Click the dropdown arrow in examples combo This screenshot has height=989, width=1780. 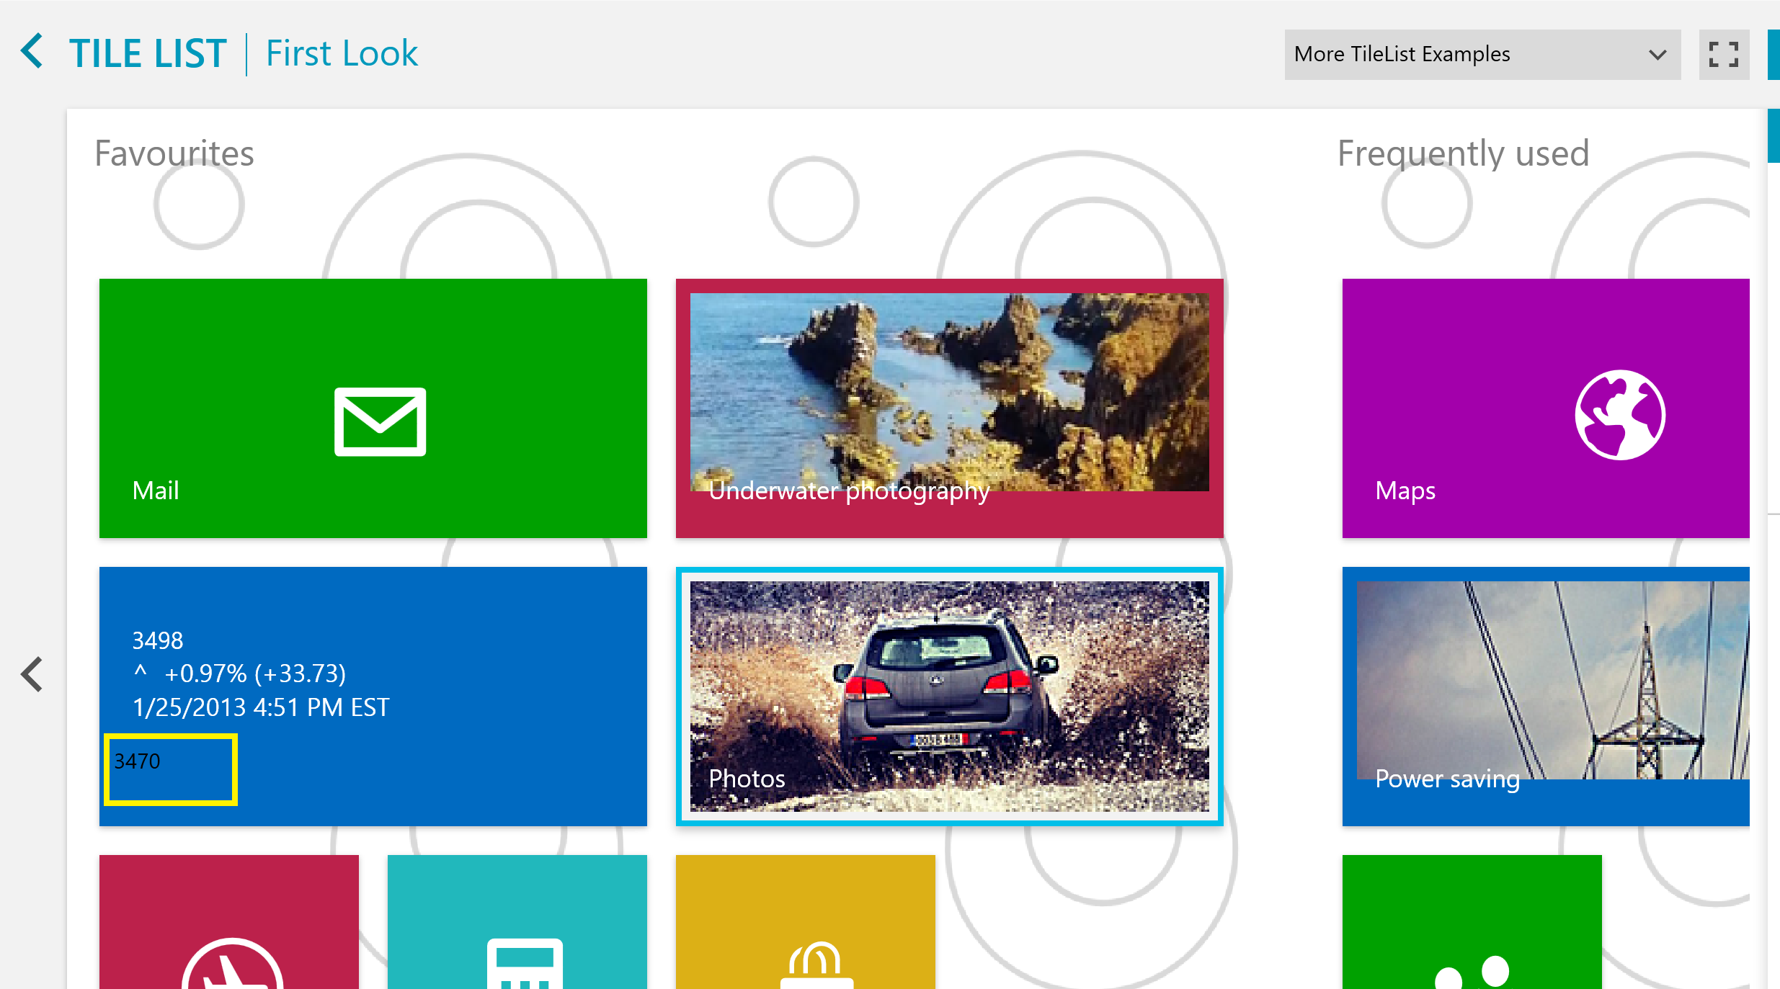[x=1657, y=55]
